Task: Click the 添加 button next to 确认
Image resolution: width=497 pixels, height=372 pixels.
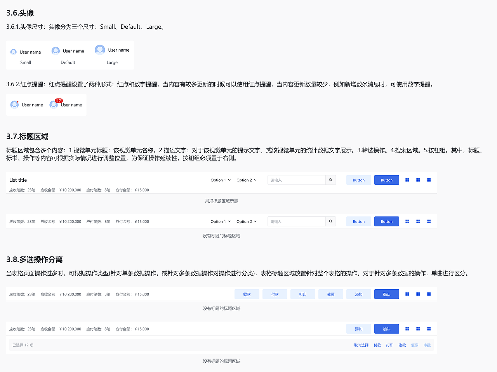Action: (x=358, y=329)
